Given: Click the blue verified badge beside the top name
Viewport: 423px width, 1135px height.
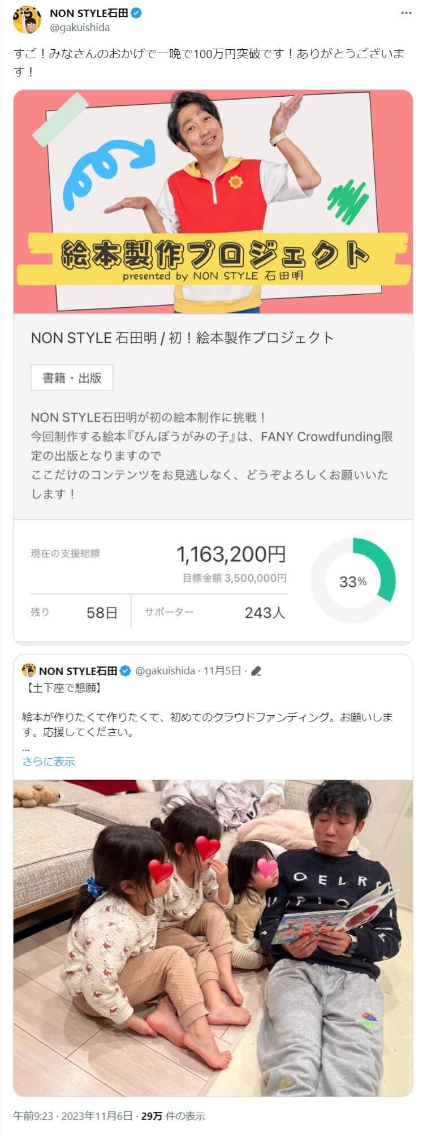Looking at the screenshot, I should pyautogui.click(x=137, y=14).
